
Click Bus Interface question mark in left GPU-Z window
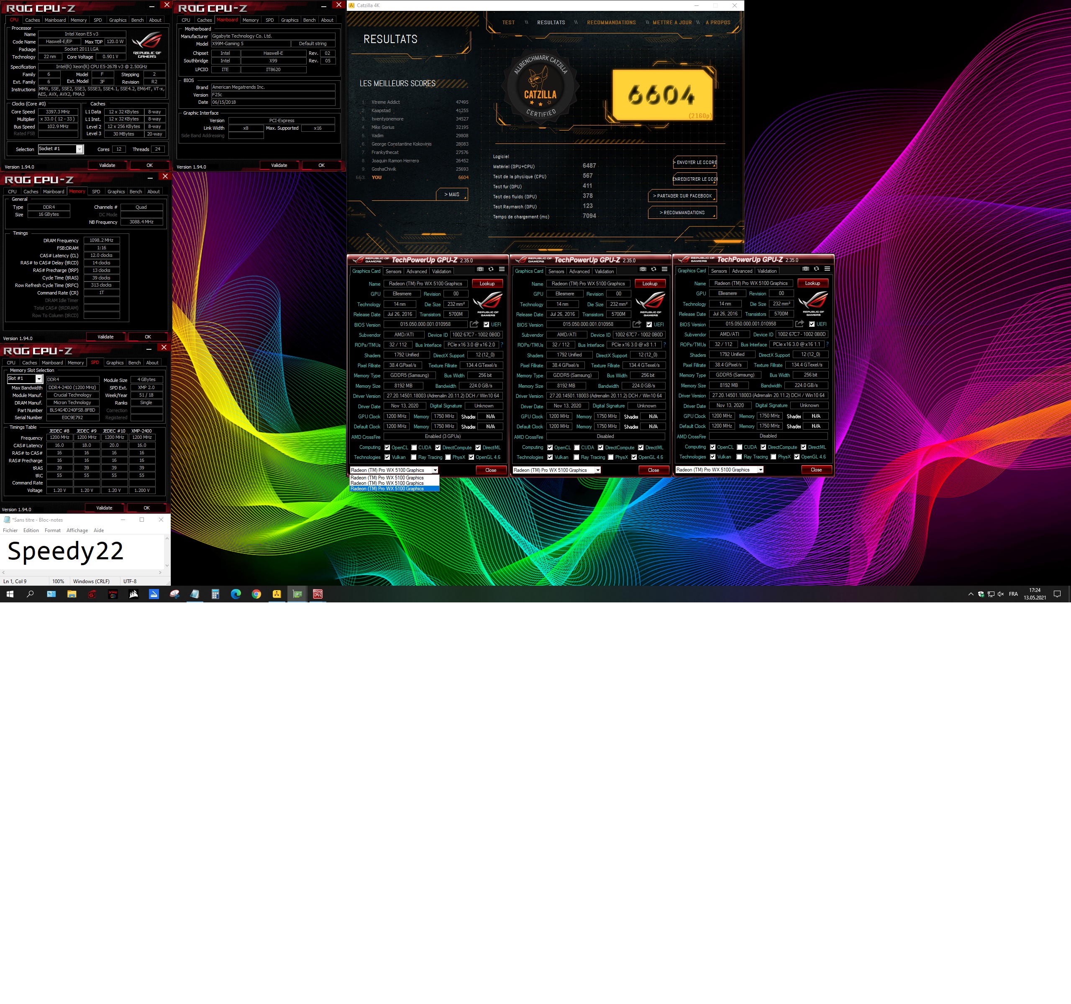pyautogui.click(x=502, y=345)
